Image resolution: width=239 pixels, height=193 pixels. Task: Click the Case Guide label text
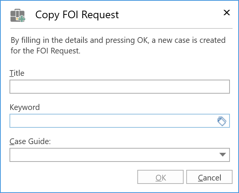(x=30, y=141)
